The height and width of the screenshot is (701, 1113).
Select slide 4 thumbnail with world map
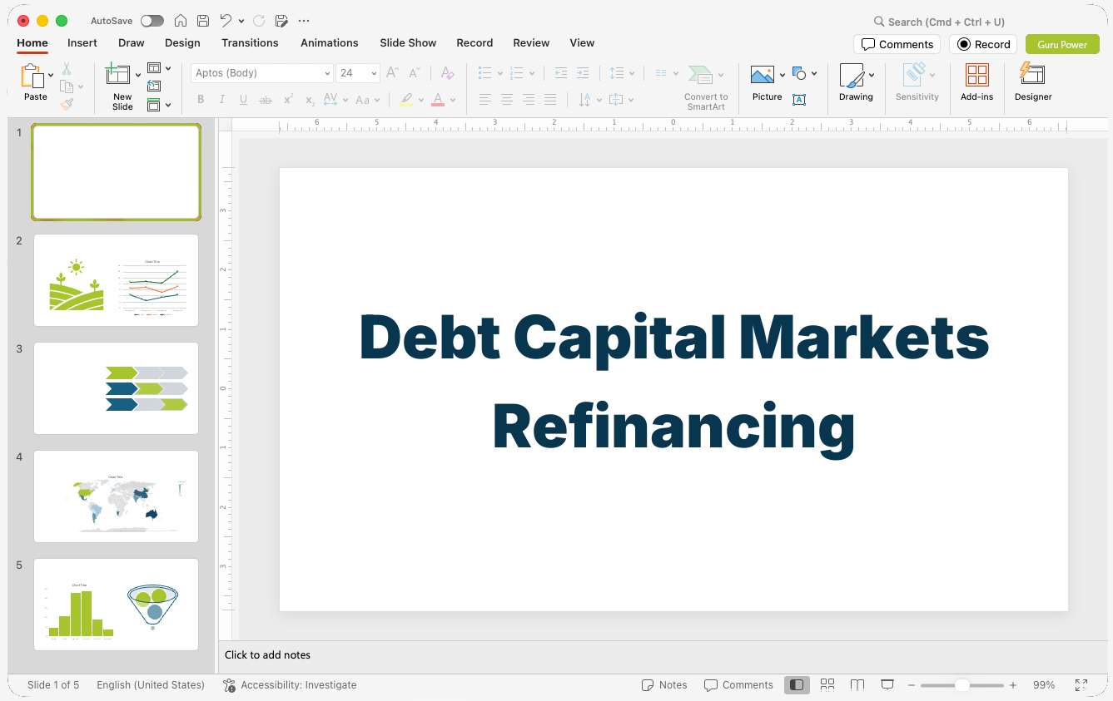coord(116,496)
